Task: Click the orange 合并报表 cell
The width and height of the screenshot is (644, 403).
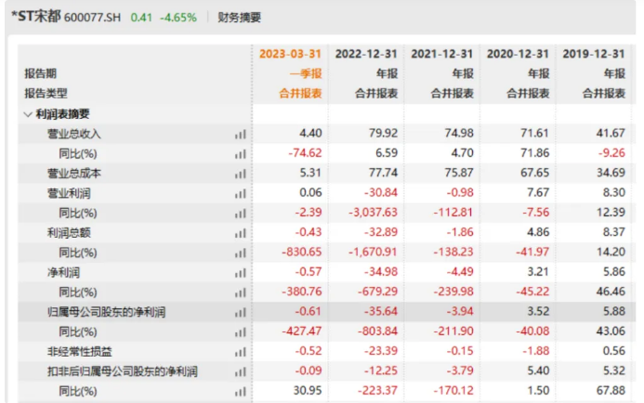Action: [301, 94]
